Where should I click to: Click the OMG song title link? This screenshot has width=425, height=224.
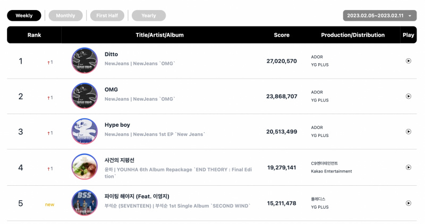pyautogui.click(x=111, y=89)
